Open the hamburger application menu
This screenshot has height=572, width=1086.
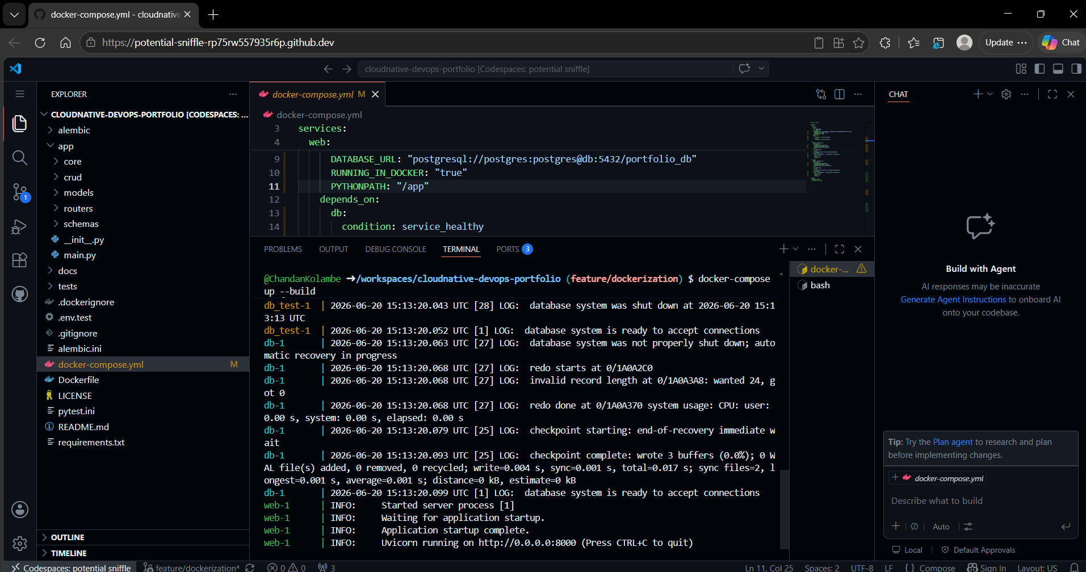20,94
